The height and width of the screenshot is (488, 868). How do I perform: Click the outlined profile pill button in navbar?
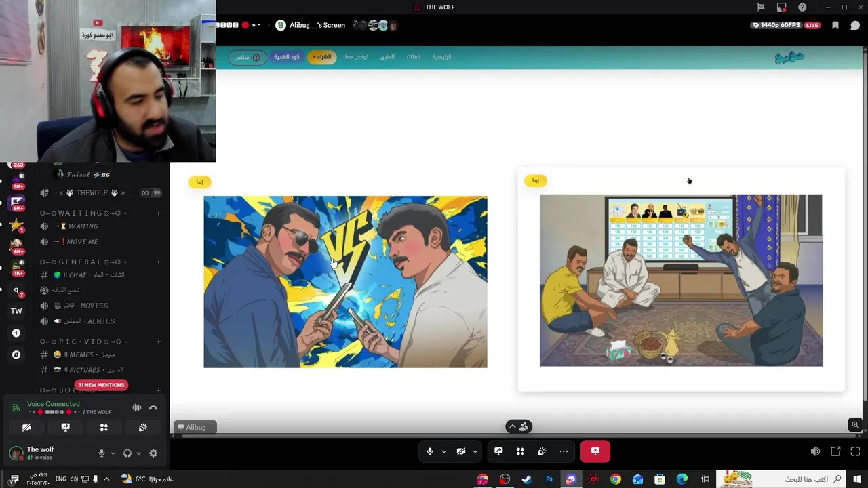coord(247,58)
